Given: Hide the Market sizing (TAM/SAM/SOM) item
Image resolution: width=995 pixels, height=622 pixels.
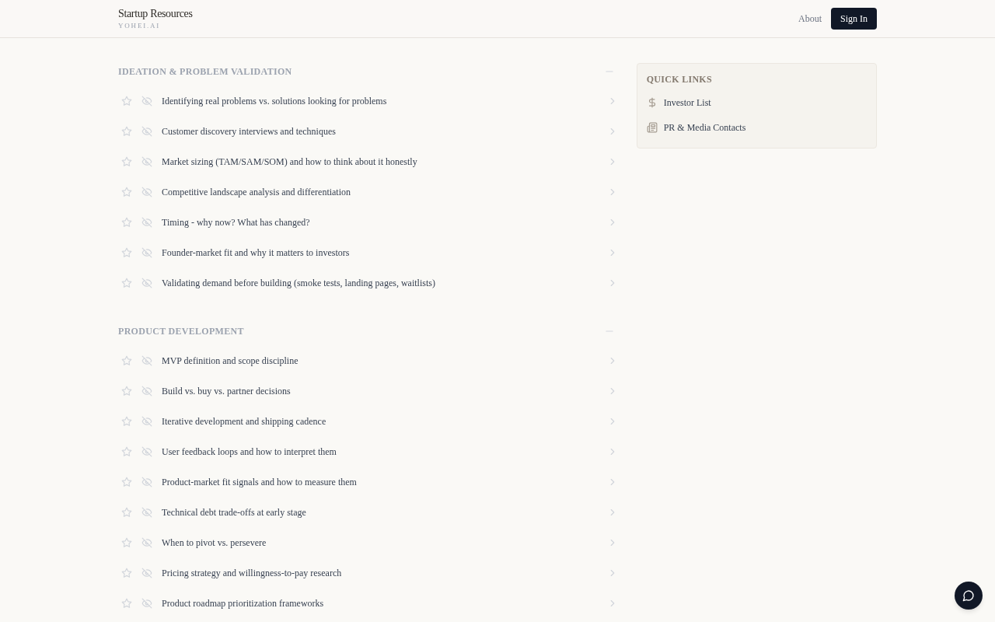Looking at the screenshot, I should (x=147, y=162).
